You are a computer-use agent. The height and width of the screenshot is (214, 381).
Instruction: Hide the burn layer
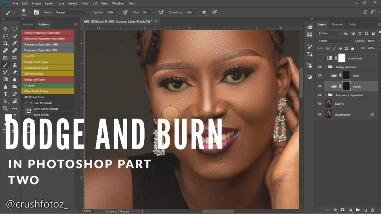pos(320,75)
